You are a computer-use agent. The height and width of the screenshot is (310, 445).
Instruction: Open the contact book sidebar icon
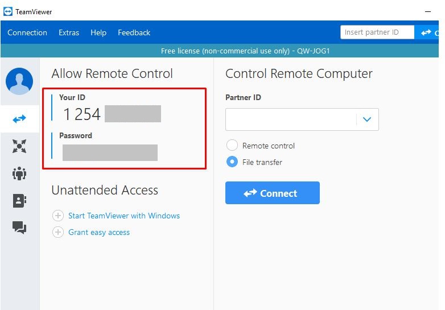click(19, 200)
